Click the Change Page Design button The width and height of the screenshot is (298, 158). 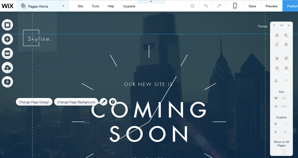34,102
